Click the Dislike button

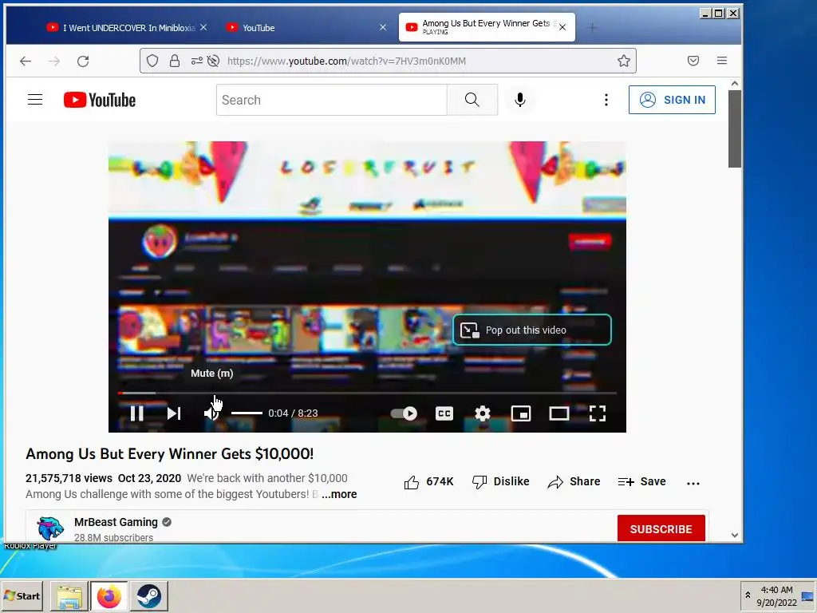point(500,481)
